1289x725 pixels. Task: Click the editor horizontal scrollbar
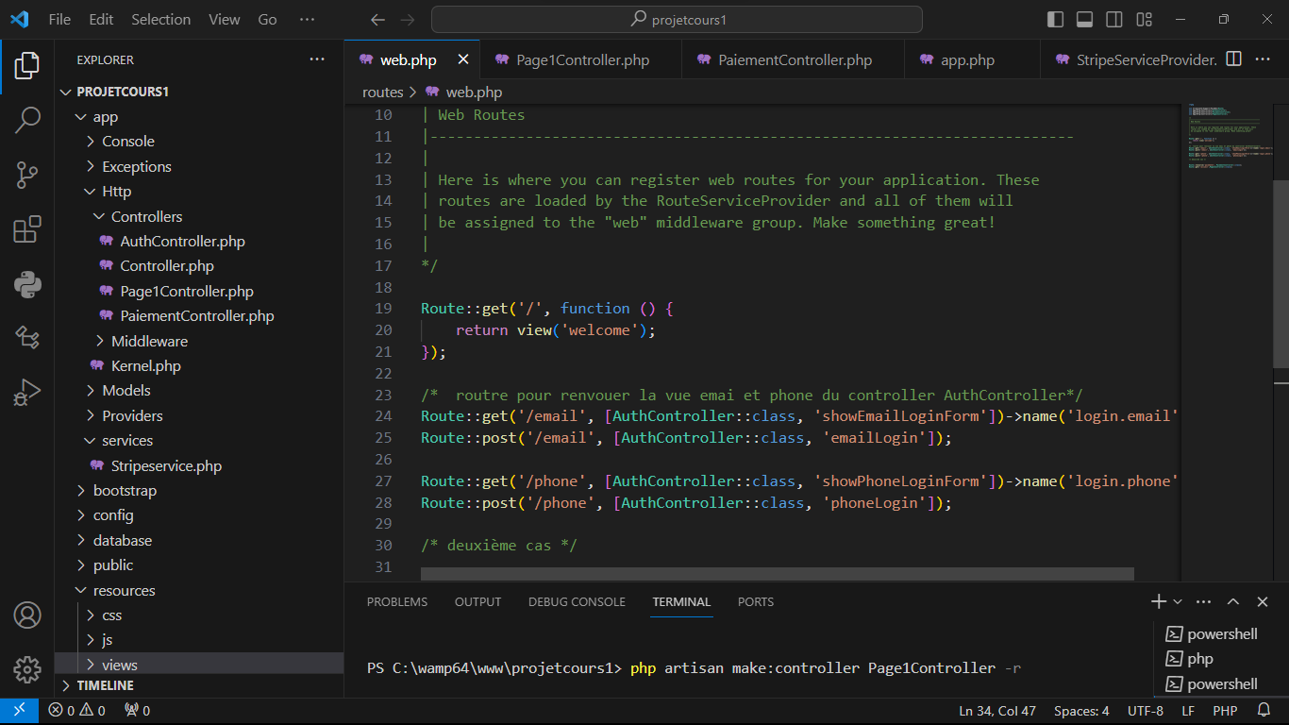(777, 574)
